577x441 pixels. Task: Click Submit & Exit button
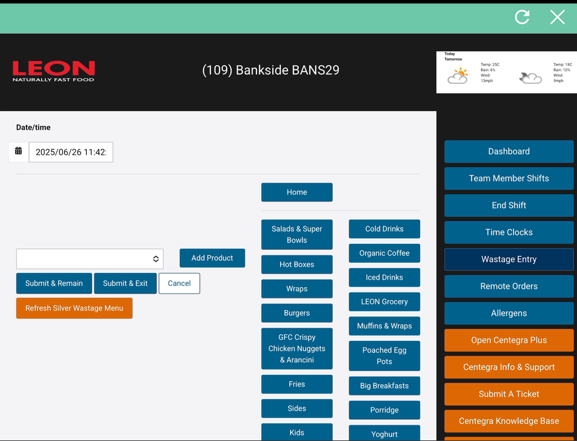(x=125, y=283)
